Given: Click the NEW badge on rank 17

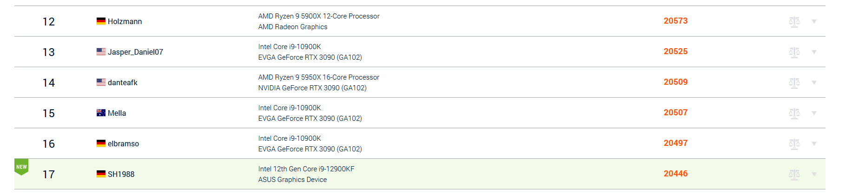Looking at the screenshot, I should (21, 167).
